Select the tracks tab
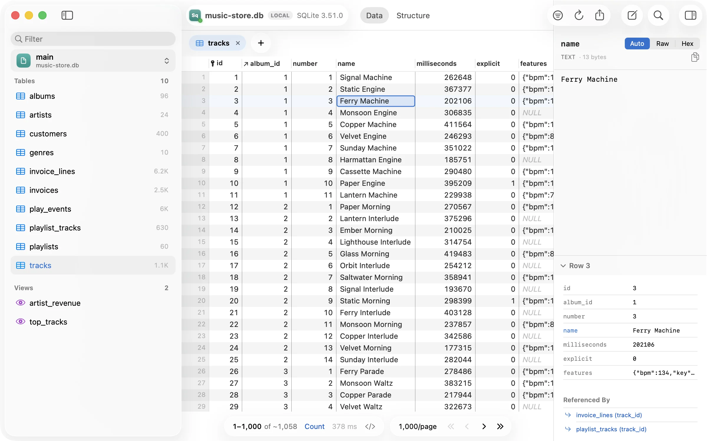This screenshot has width=707, height=441. click(x=218, y=43)
